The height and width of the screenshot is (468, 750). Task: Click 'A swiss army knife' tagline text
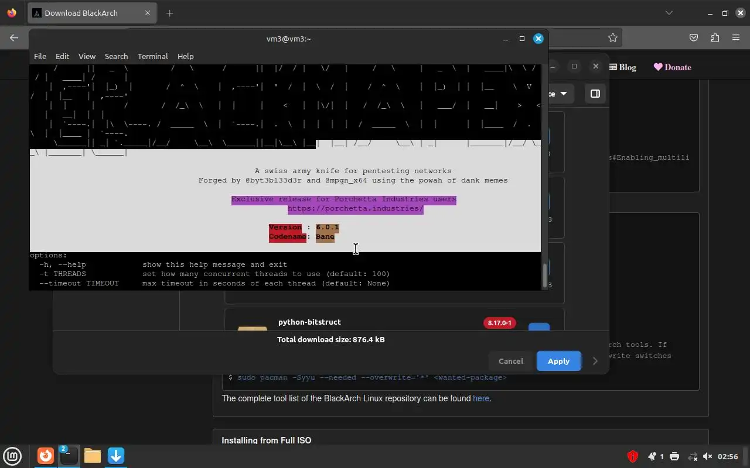coord(353,171)
